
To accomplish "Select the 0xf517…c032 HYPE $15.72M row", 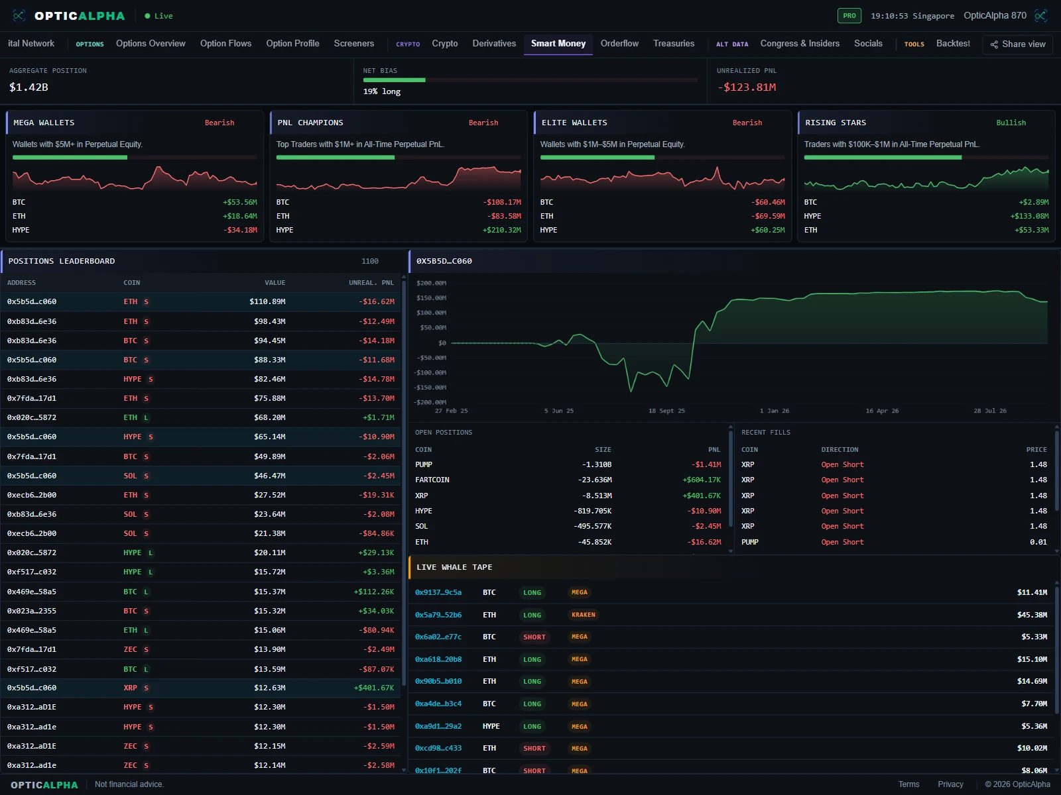I will click(x=200, y=572).
